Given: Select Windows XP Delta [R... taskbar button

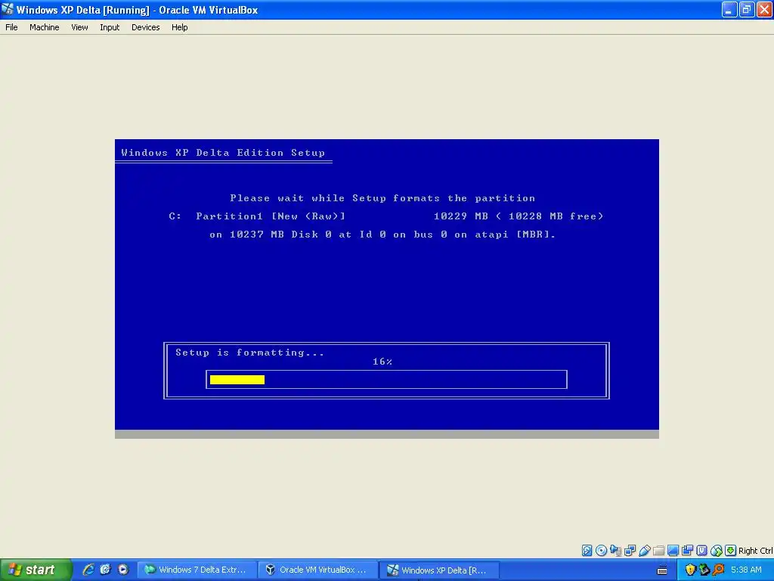Looking at the screenshot, I should pyautogui.click(x=440, y=570).
